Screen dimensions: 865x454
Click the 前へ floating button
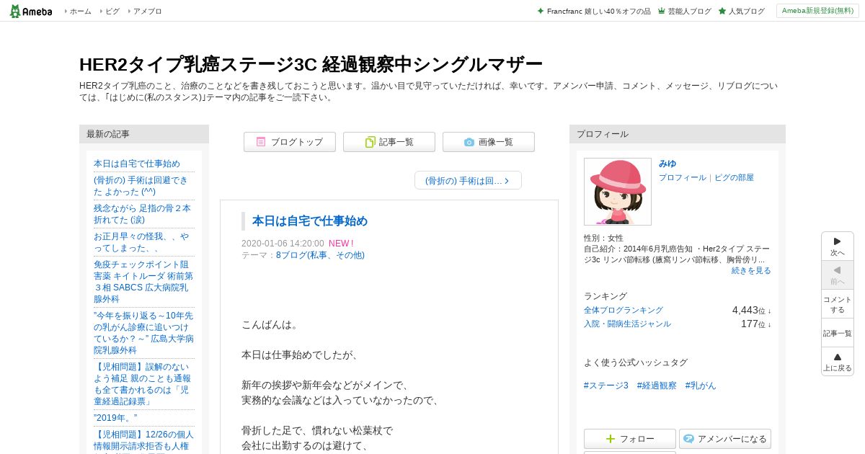838,275
